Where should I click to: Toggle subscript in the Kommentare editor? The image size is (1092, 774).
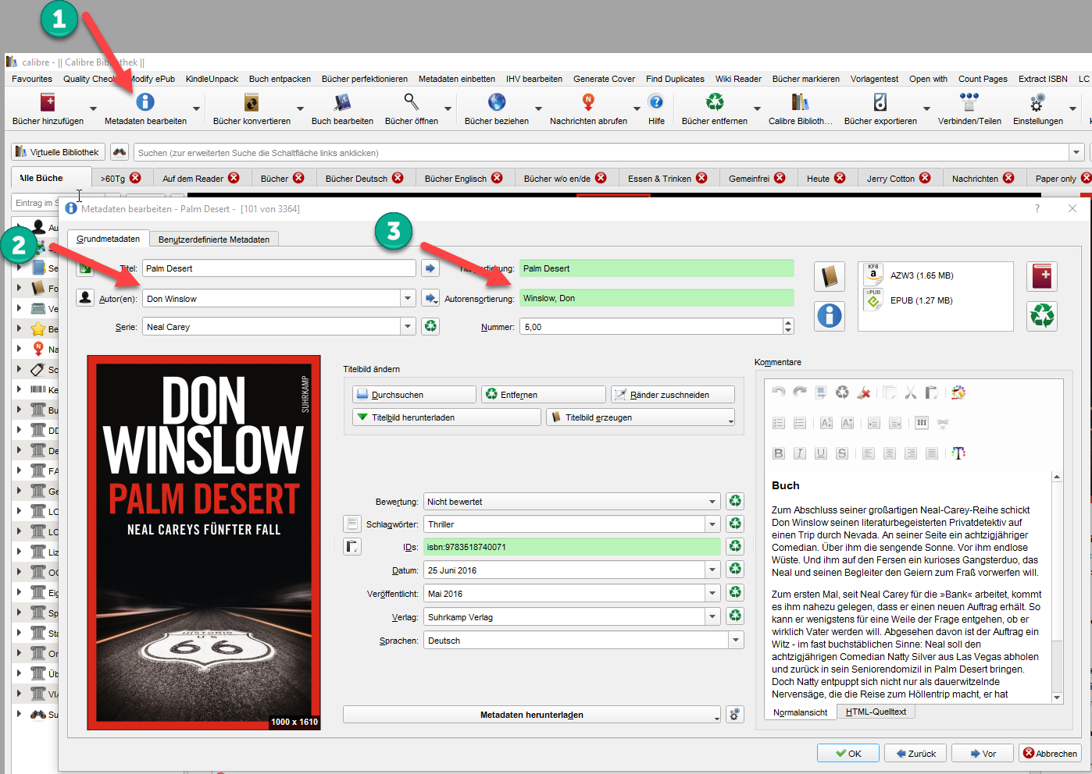(x=848, y=423)
